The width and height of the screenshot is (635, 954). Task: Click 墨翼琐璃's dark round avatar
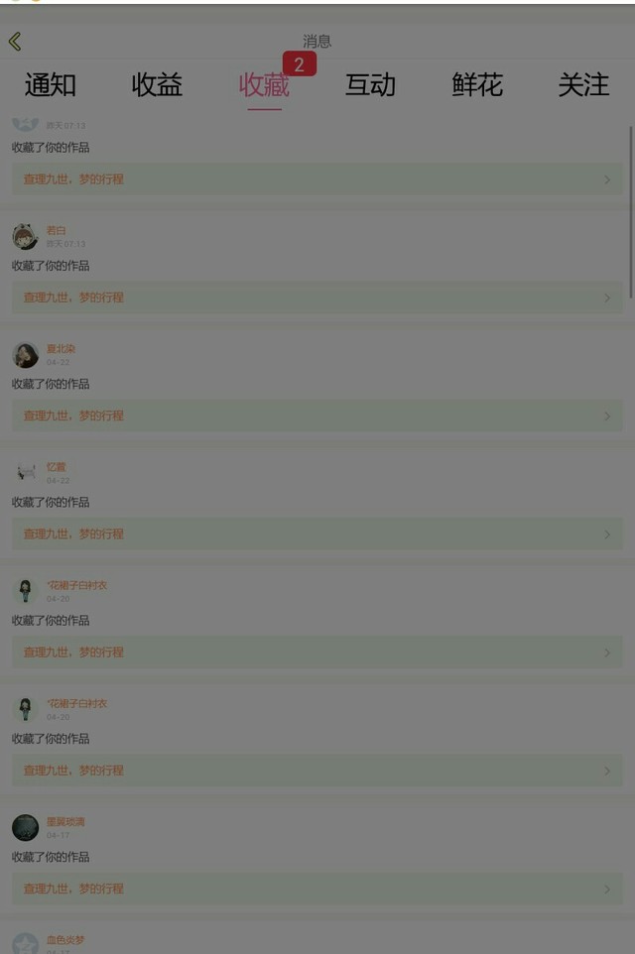point(25,827)
